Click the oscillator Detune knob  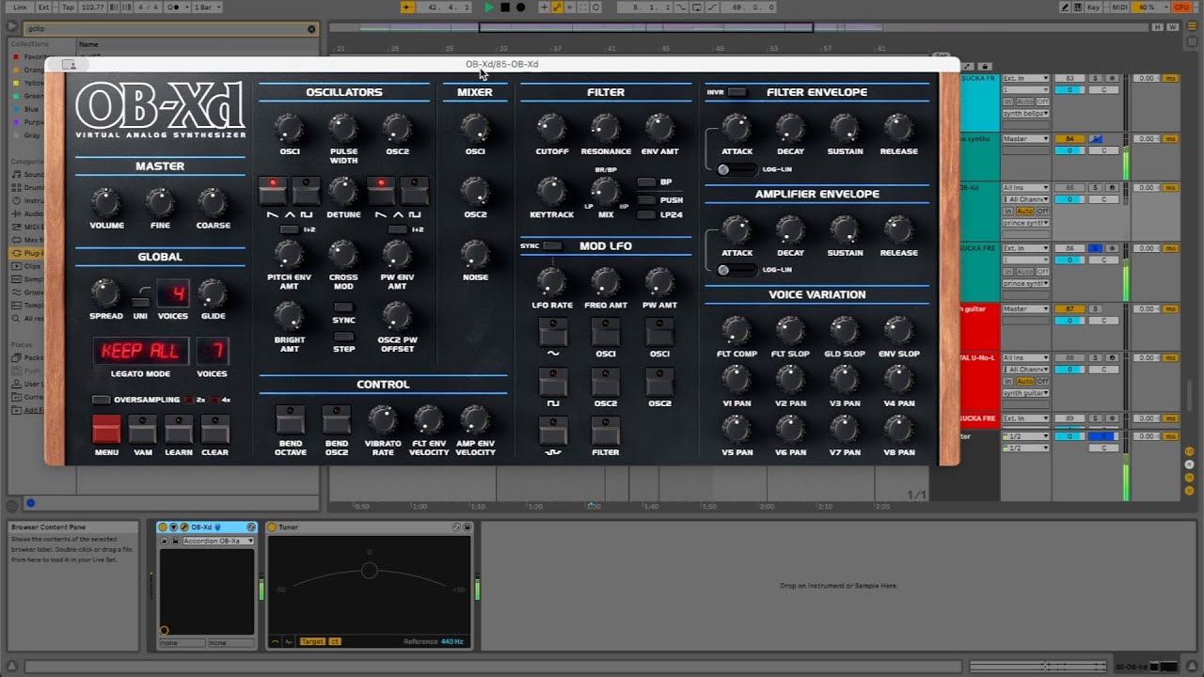point(343,191)
